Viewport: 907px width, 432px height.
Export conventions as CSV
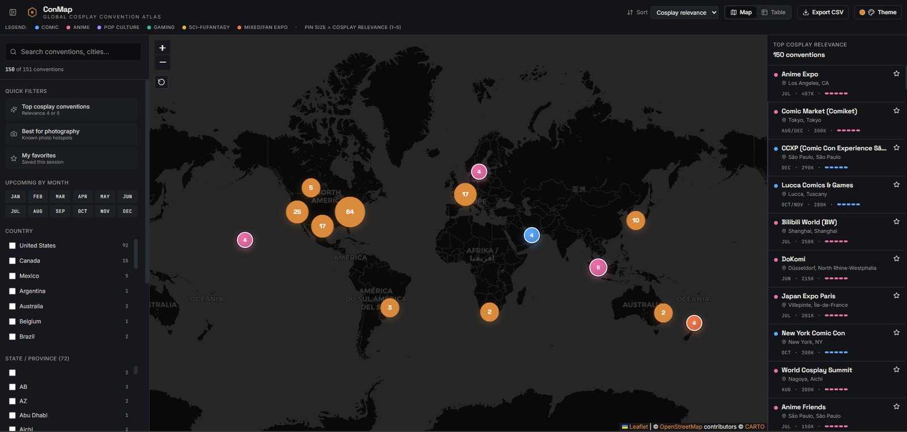pyautogui.click(x=823, y=12)
